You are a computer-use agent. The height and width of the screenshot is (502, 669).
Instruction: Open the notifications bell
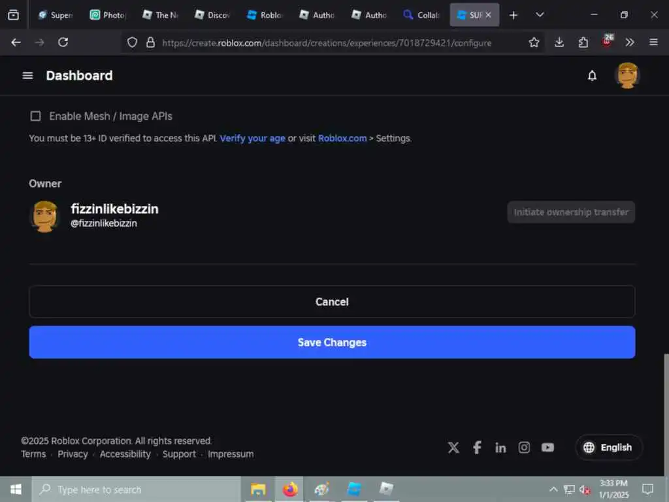(592, 76)
